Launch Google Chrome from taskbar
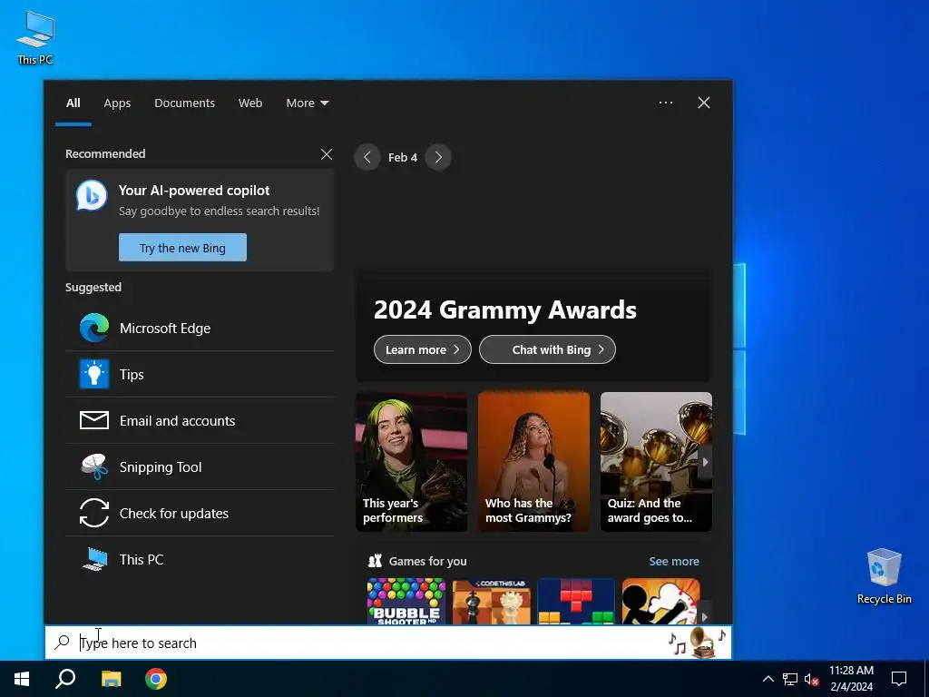 tap(156, 679)
